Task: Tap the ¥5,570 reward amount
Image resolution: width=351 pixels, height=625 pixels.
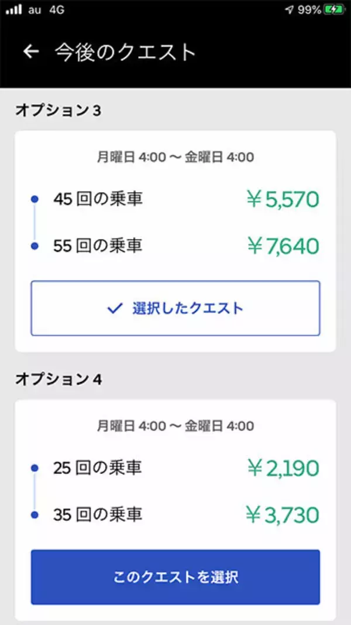Action: click(283, 200)
